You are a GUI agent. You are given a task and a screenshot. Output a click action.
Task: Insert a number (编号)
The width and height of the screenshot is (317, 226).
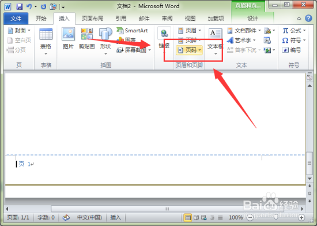[x=292, y=50]
